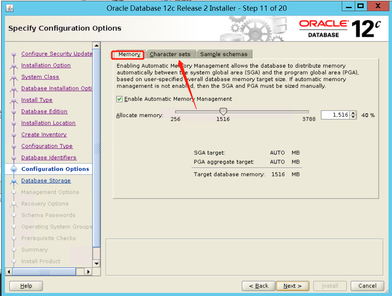Switch to the Memory tab
The image size is (392, 296).
click(129, 54)
